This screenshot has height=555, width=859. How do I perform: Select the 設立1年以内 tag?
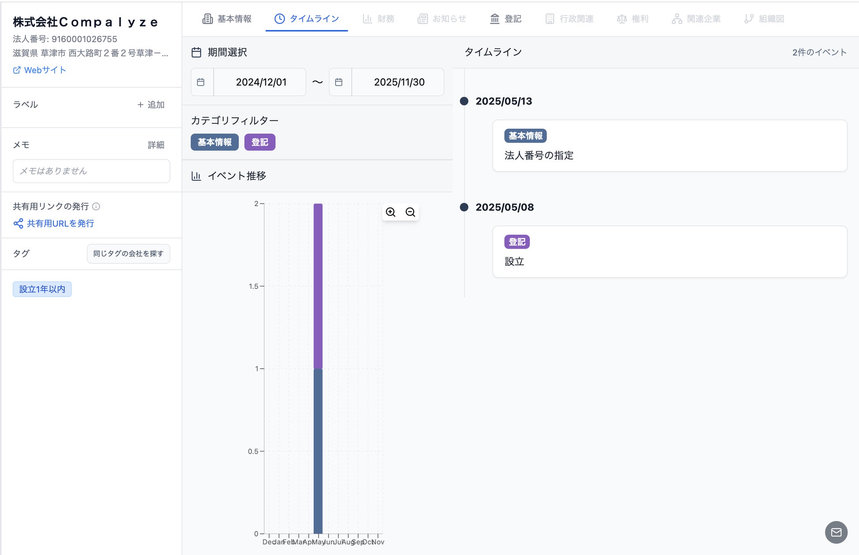[42, 289]
